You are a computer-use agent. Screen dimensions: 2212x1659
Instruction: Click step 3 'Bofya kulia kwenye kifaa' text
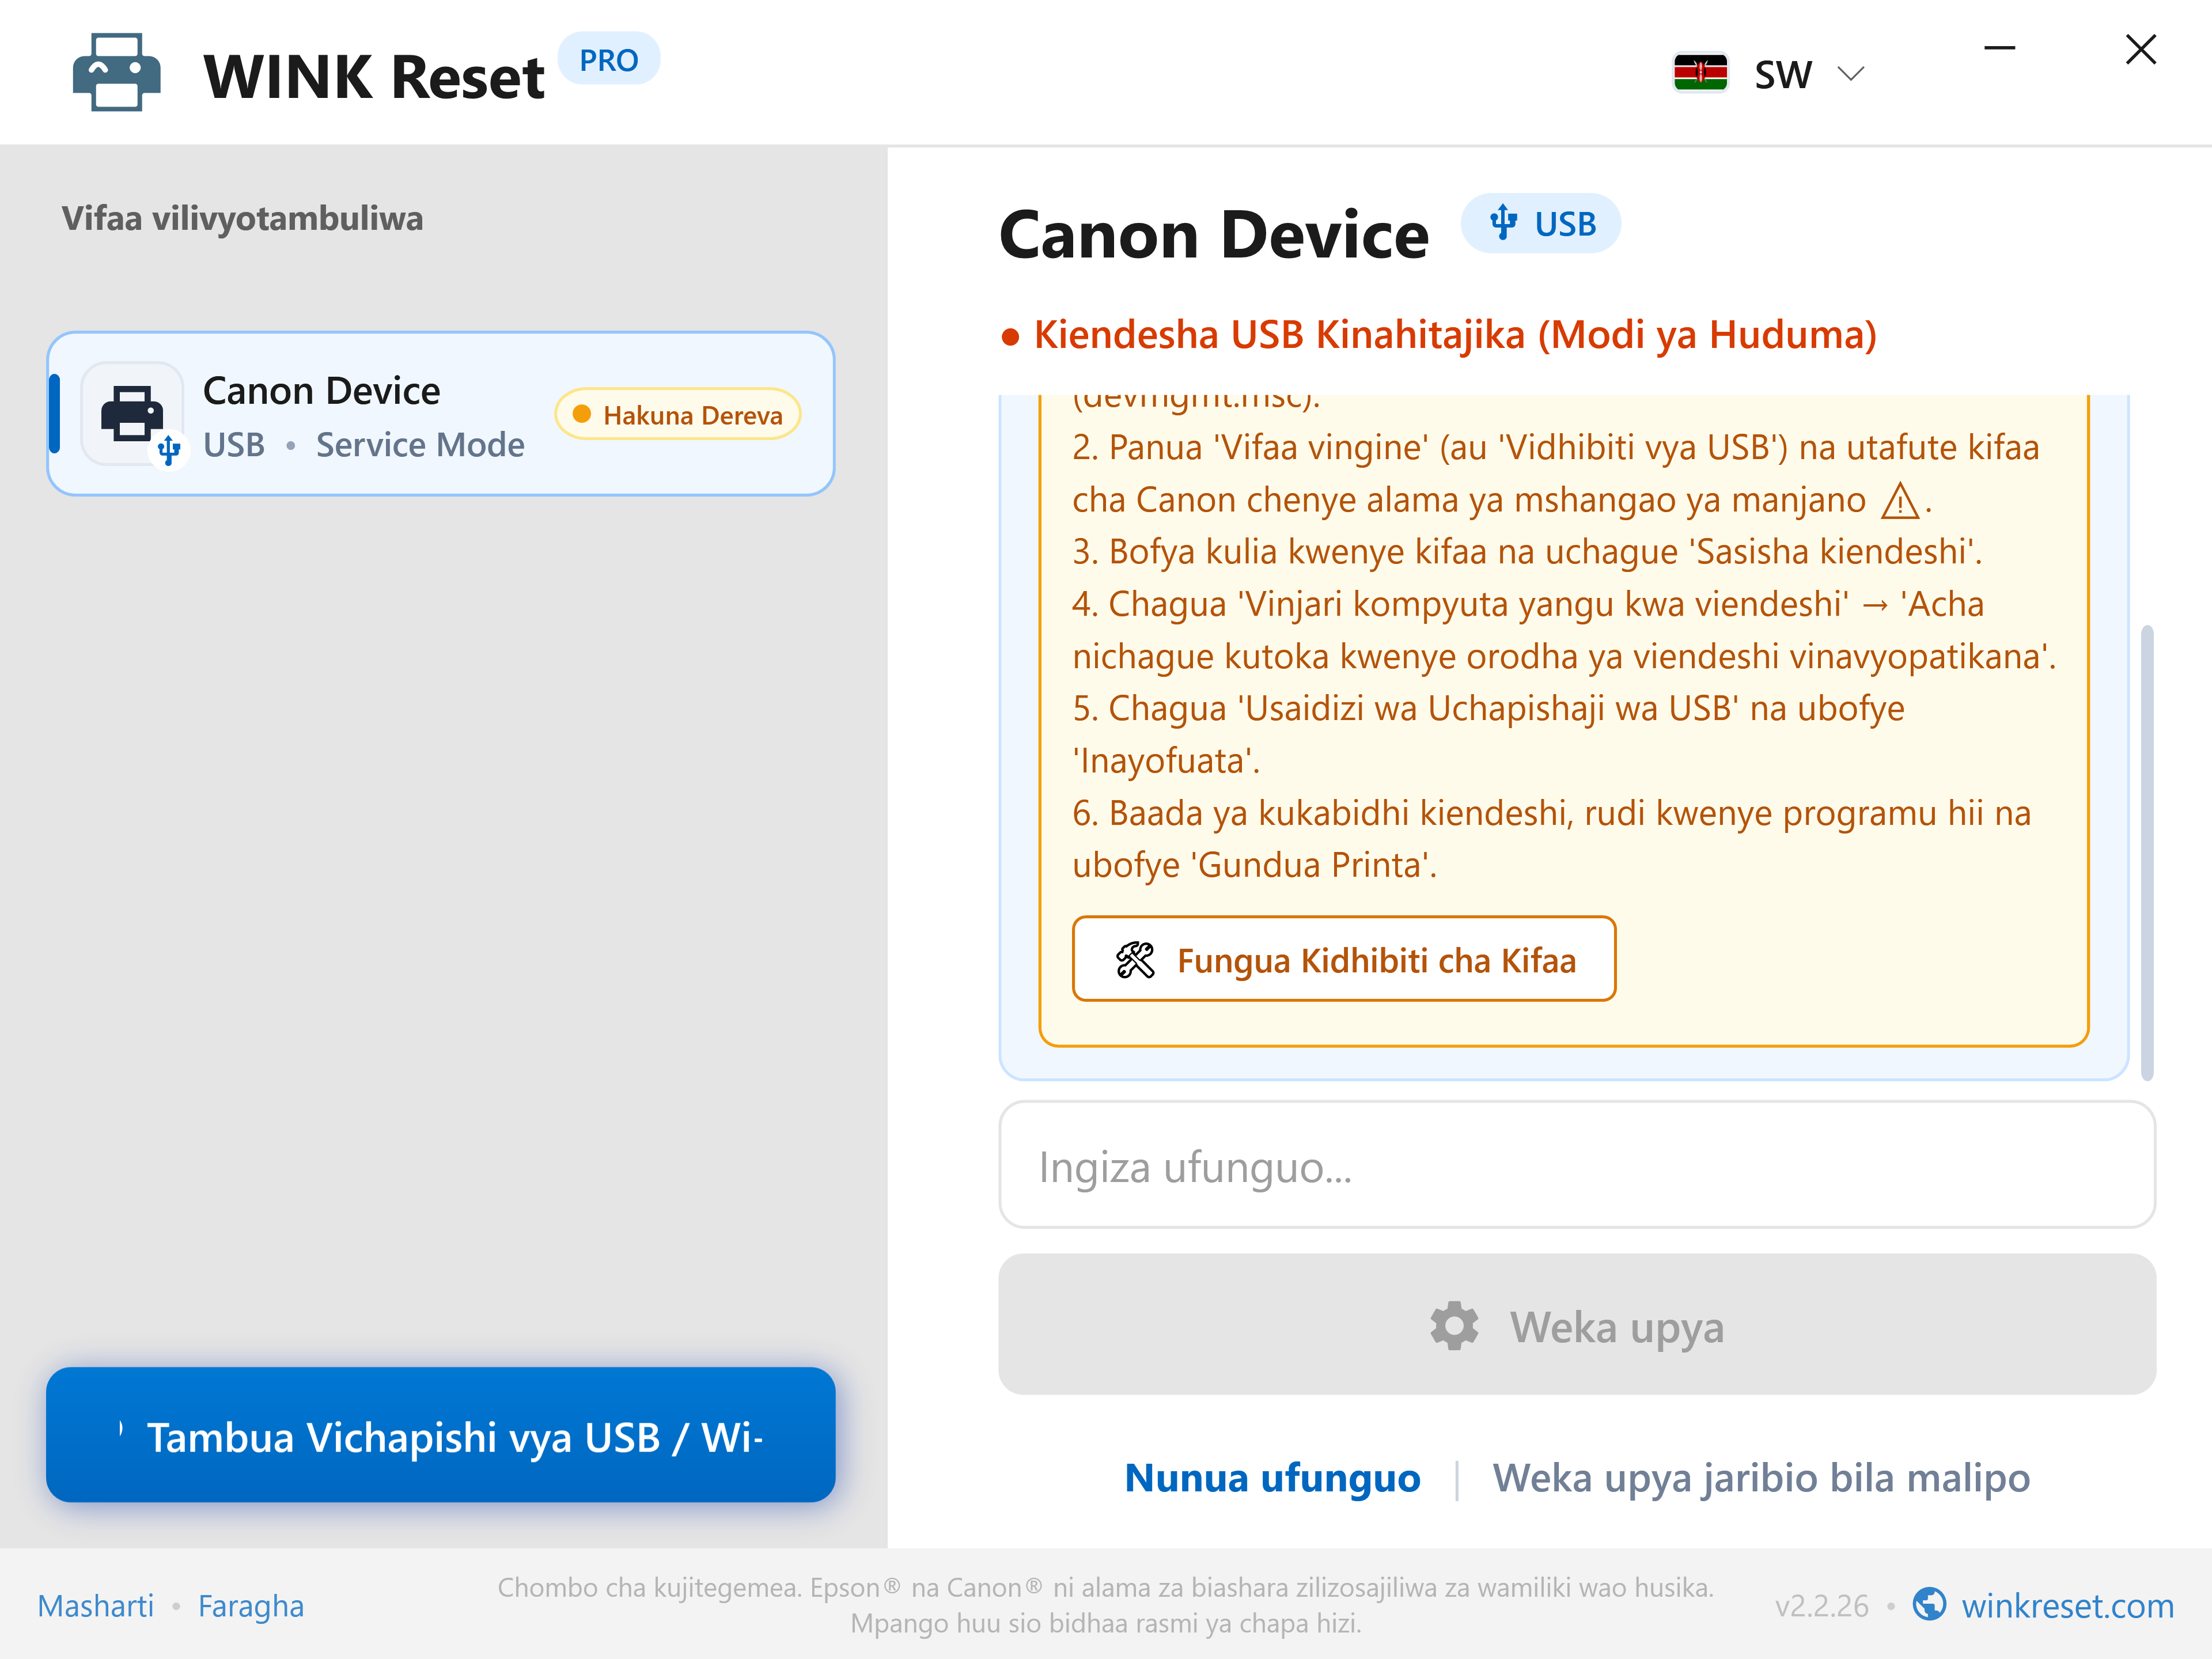(1527, 552)
